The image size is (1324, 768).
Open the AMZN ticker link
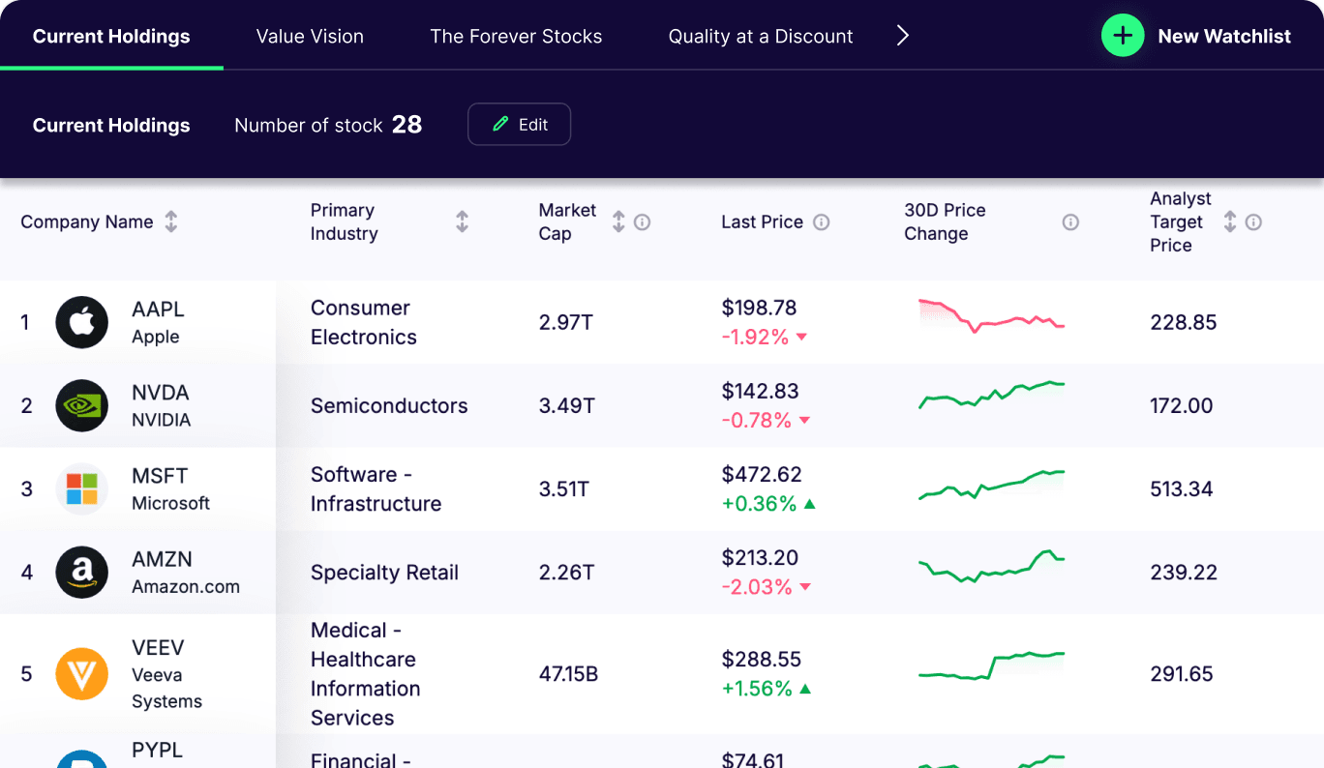[162, 559]
